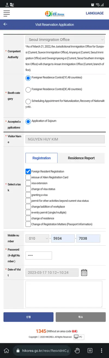Tap the Hi Korea logo
Viewport: 109px width, 358px height.
pos(55,13)
